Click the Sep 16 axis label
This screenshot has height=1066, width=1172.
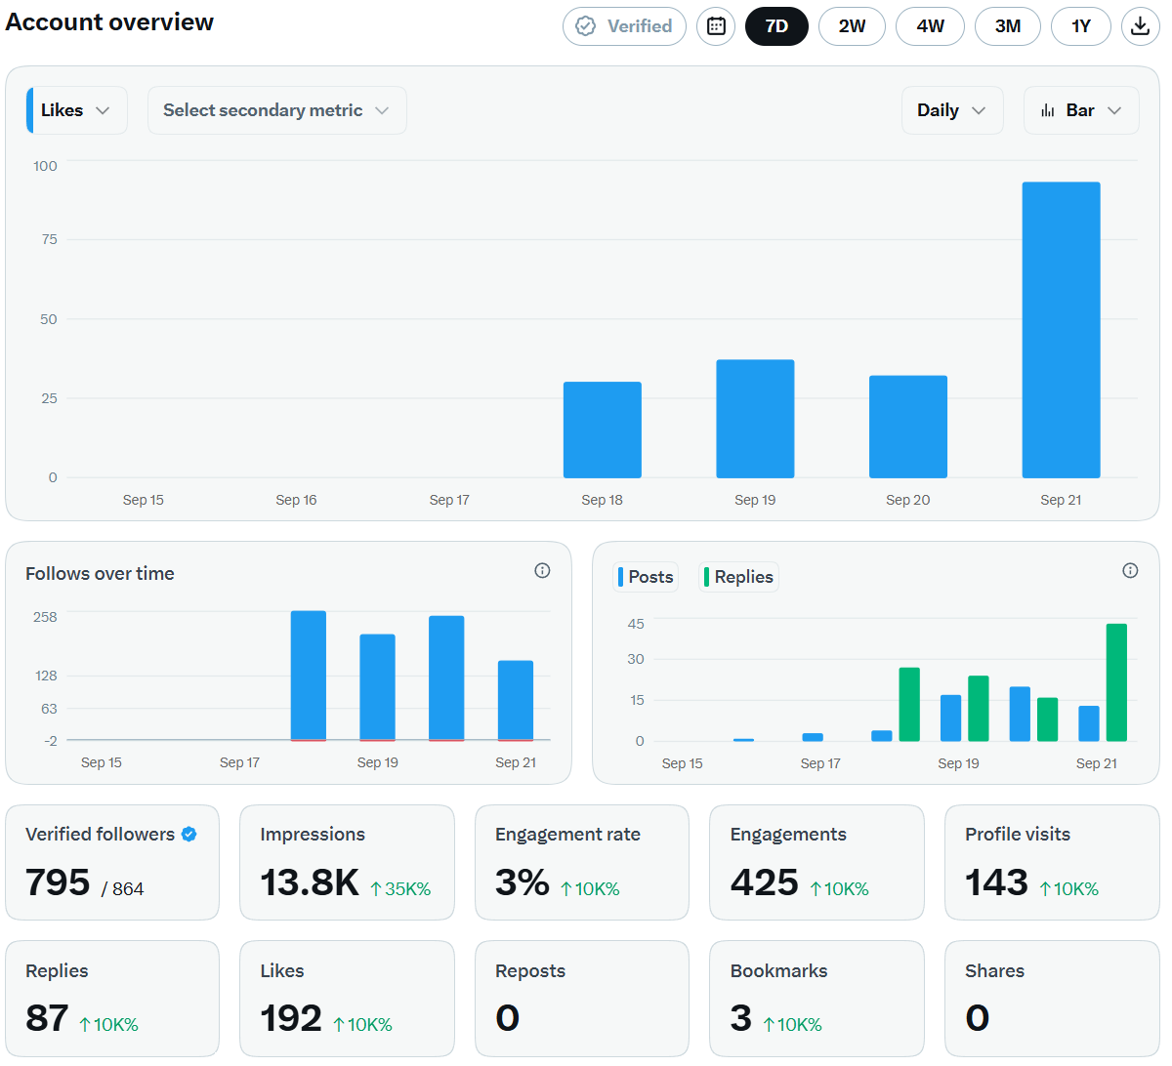point(296,500)
